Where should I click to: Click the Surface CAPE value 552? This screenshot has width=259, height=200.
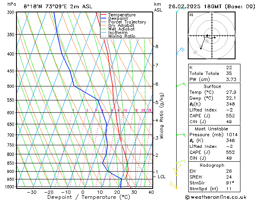[x=231, y=116]
